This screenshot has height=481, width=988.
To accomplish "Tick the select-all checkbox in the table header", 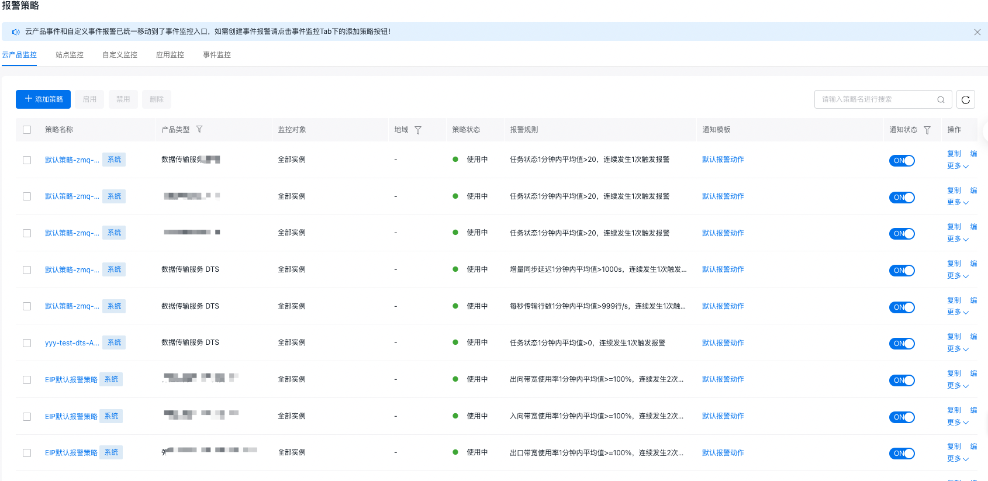I will pos(27,130).
